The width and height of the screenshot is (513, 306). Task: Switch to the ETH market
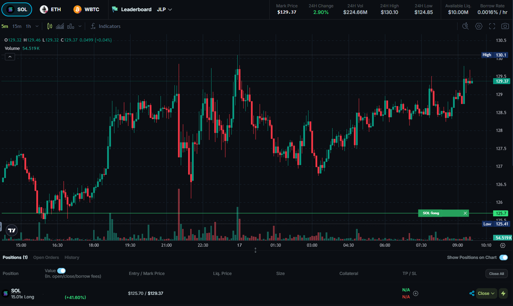[x=50, y=9]
